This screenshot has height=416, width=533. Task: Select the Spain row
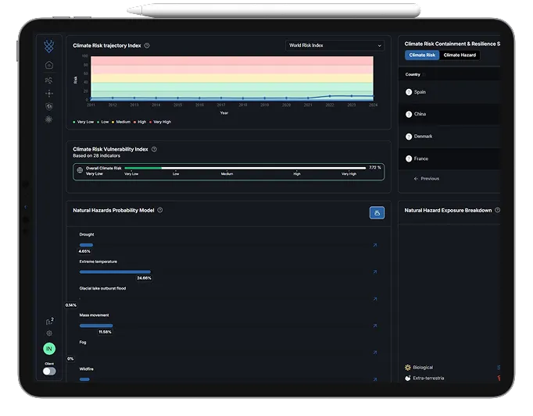pyautogui.click(x=449, y=92)
